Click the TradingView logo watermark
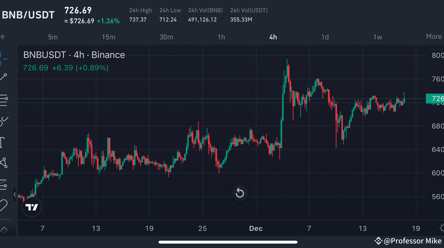This screenshot has height=248, width=444. 32,207
